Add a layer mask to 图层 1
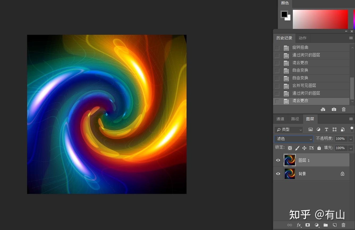355x230 pixels. click(x=308, y=225)
